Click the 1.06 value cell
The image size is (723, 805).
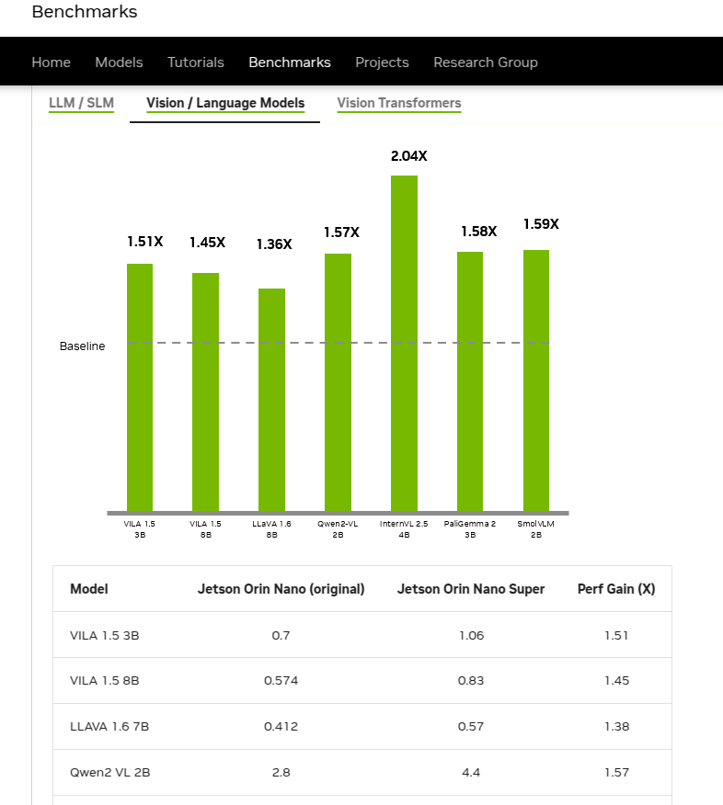[x=471, y=635]
